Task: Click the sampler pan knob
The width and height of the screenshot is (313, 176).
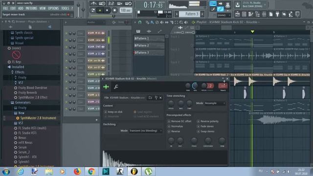Action: coord(188,86)
